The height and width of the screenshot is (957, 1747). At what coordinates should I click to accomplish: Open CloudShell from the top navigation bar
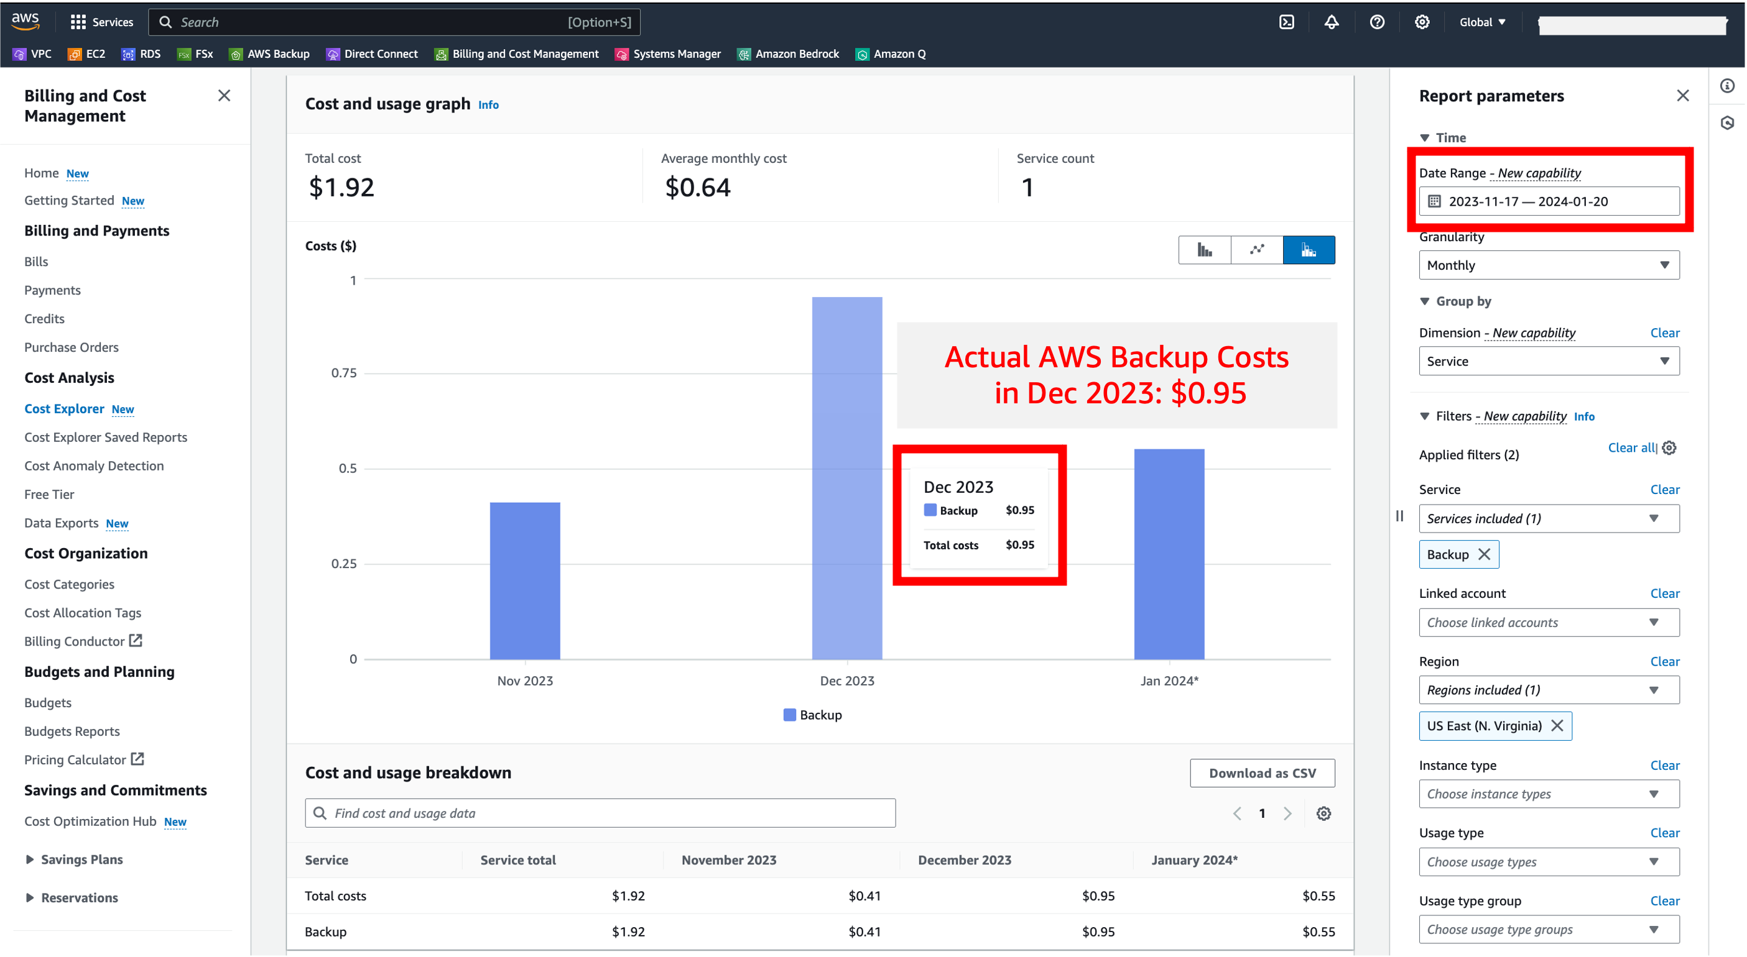(x=1287, y=22)
